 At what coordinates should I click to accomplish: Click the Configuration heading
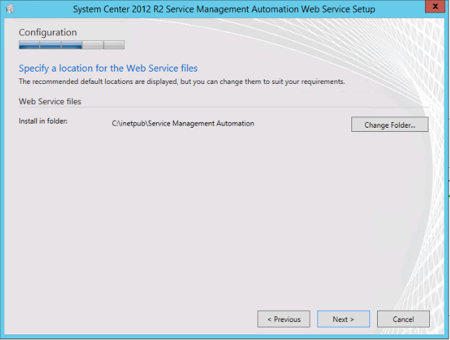[x=48, y=33]
